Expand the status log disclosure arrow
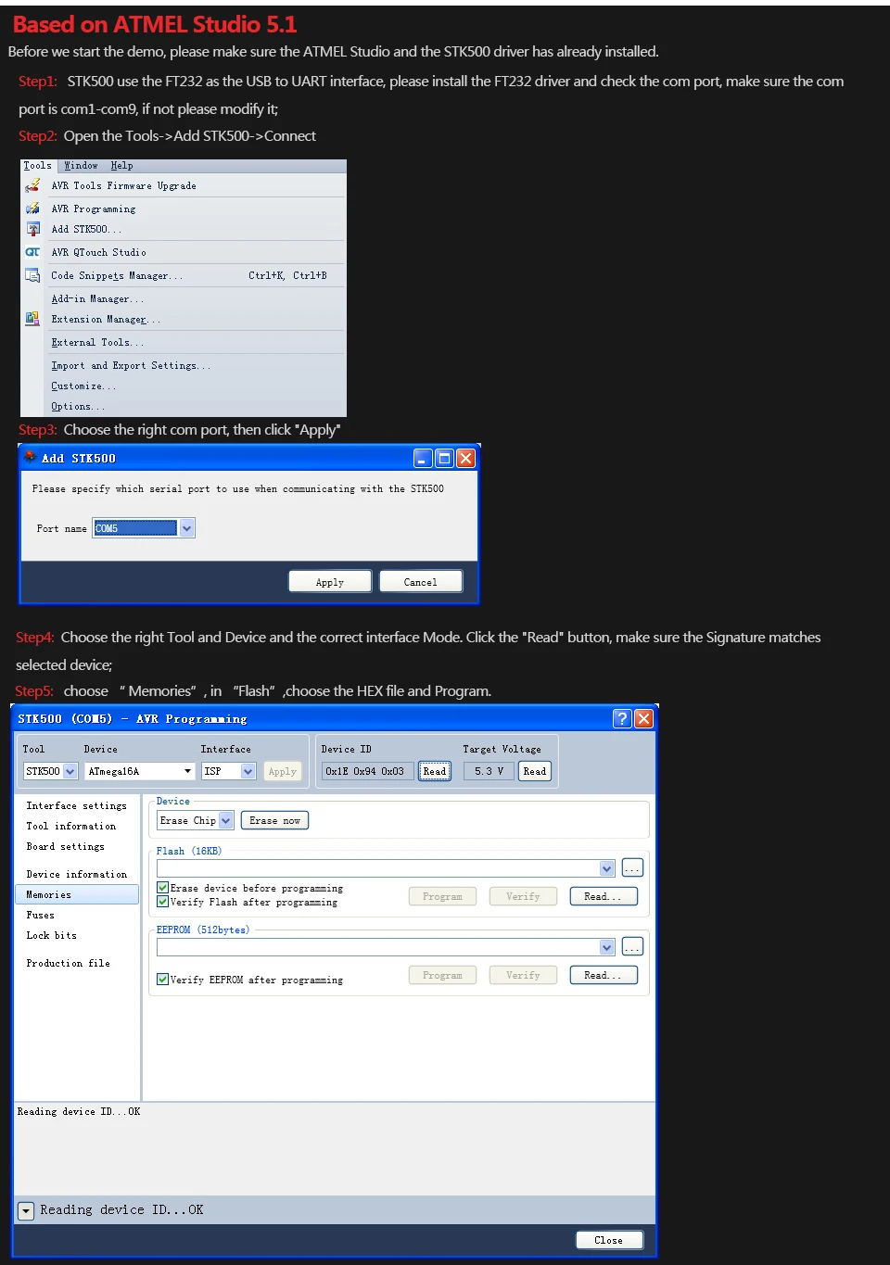 [26, 1210]
